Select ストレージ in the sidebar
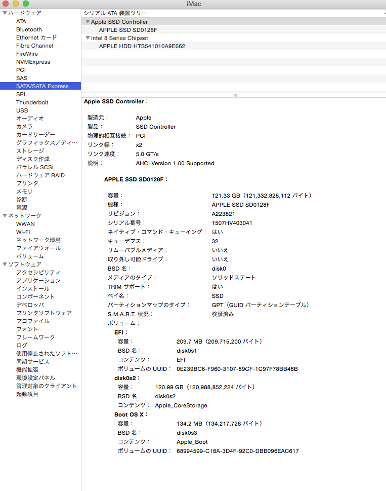This screenshot has height=491, width=386. [30, 151]
